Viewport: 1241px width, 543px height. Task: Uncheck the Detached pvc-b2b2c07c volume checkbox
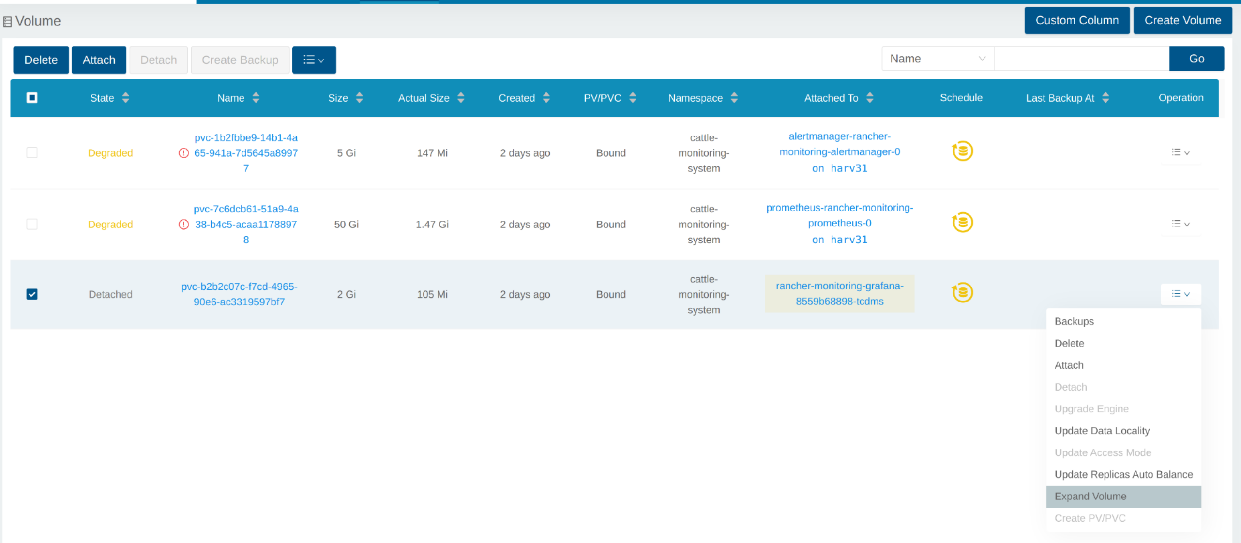coord(32,294)
